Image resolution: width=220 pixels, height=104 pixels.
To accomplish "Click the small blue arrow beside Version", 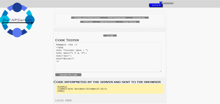I will (161, 2).
